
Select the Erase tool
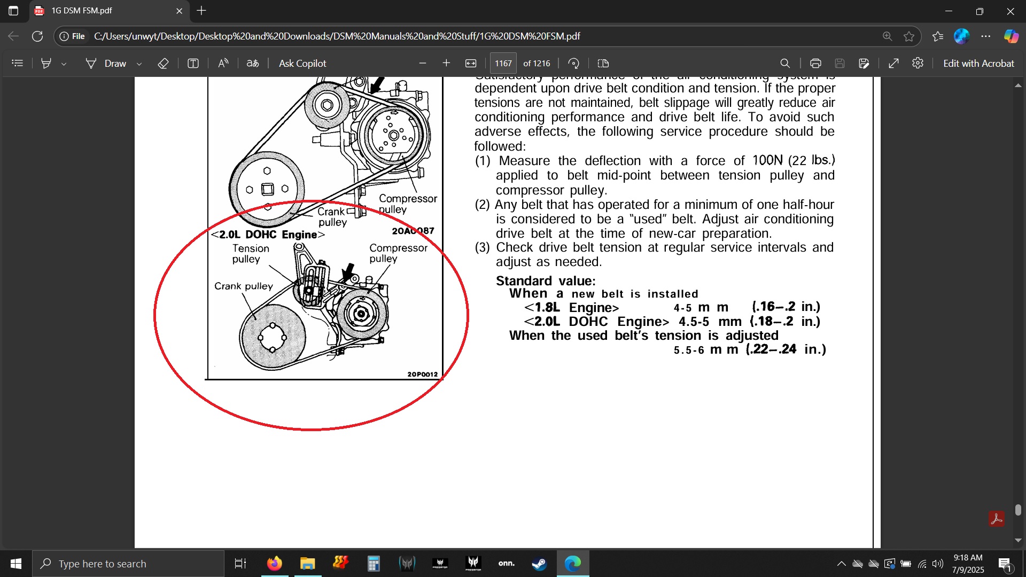click(x=164, y=63)
